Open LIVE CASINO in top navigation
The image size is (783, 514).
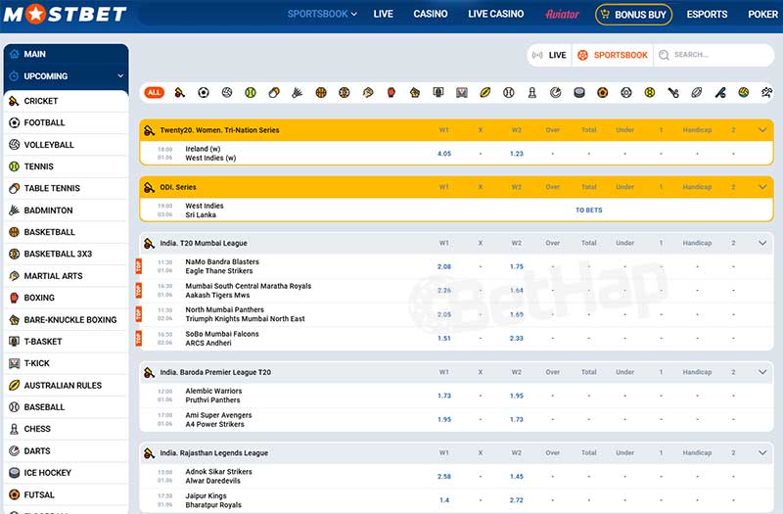(496, 14)
